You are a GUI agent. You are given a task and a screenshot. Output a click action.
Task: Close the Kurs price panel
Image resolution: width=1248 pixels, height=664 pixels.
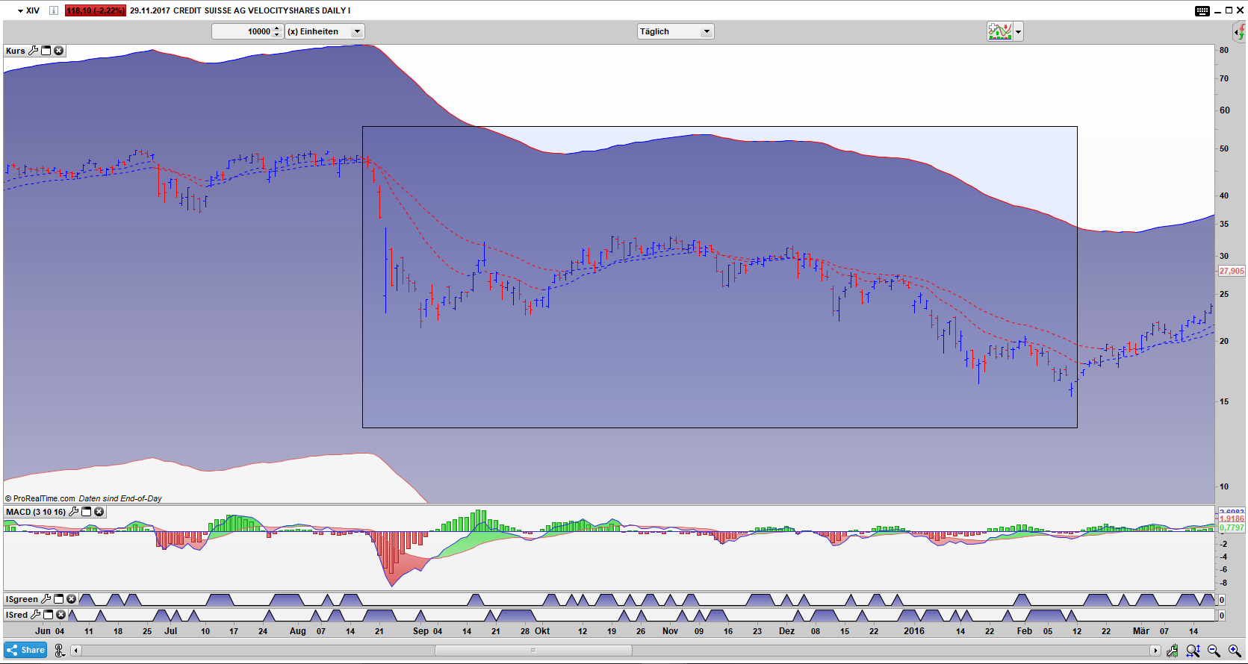click(58, 51)
